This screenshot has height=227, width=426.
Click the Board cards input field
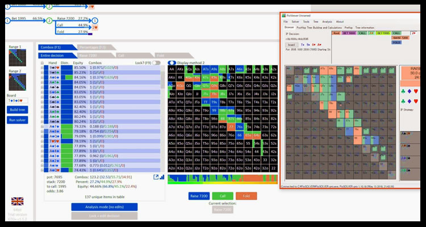point(18,100)
